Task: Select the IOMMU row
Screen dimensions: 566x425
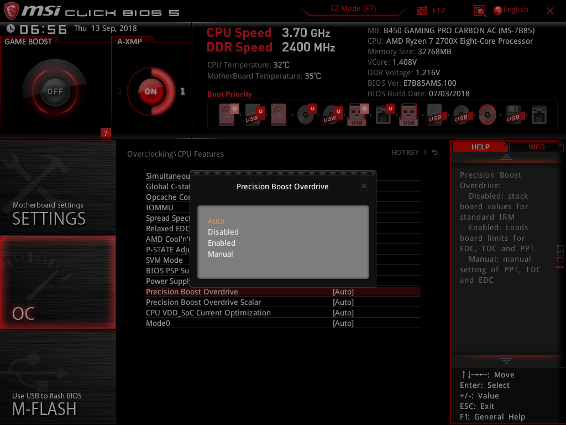Action: (160, 208)
